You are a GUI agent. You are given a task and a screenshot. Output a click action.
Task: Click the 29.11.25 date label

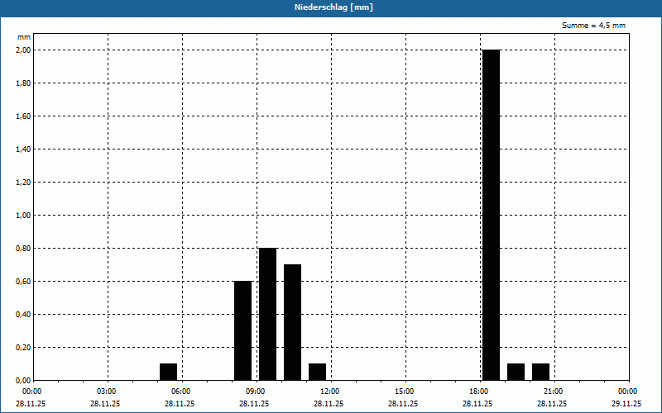626,403
